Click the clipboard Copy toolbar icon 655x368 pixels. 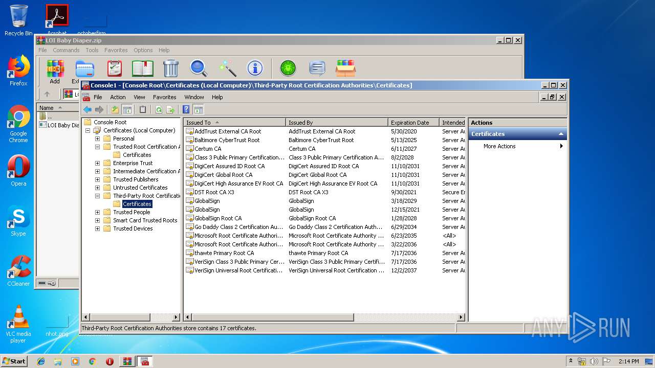click(143, 110)
